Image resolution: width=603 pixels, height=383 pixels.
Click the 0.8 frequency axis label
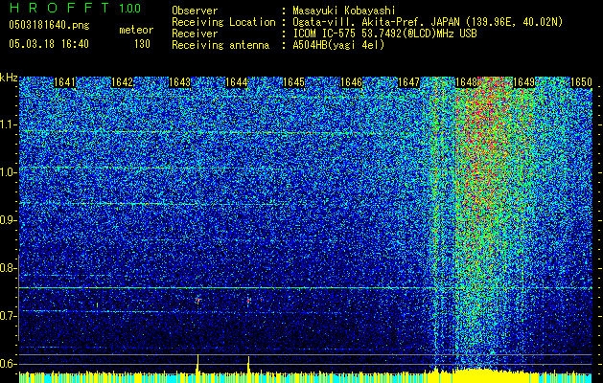[x=9, y=268]
